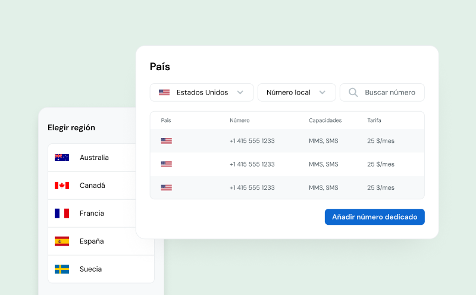Click the Sweden flag icon
This screenshot has height=295, width=476.
62,269
